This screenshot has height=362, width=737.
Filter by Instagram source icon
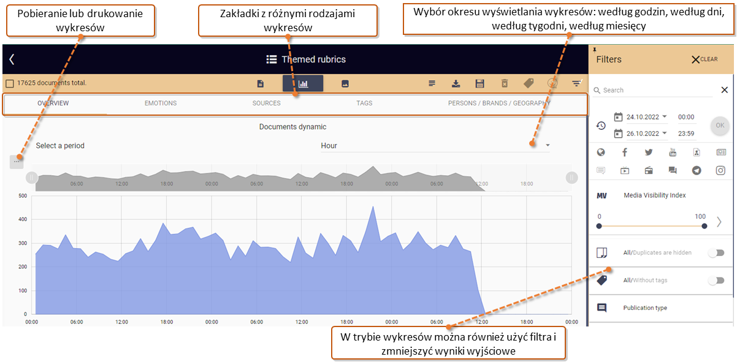tap(721, 171)
